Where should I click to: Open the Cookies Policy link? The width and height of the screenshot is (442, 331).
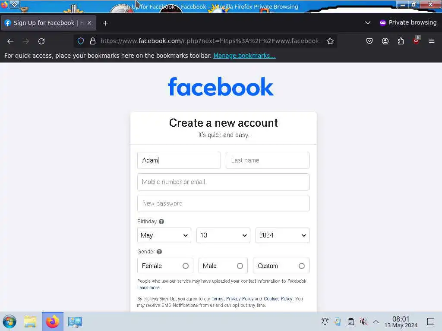[278, 299]
